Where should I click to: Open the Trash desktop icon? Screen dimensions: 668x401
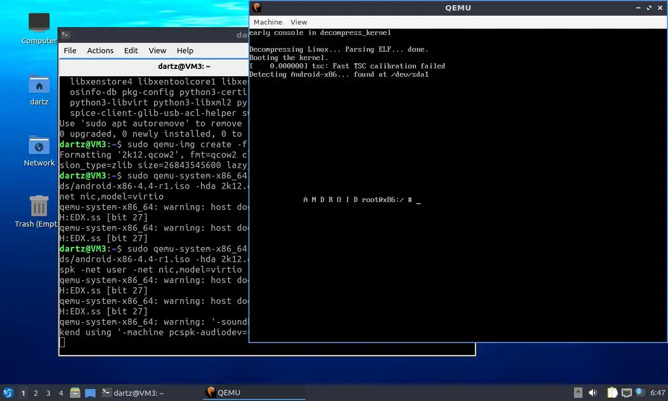[37, 211]
